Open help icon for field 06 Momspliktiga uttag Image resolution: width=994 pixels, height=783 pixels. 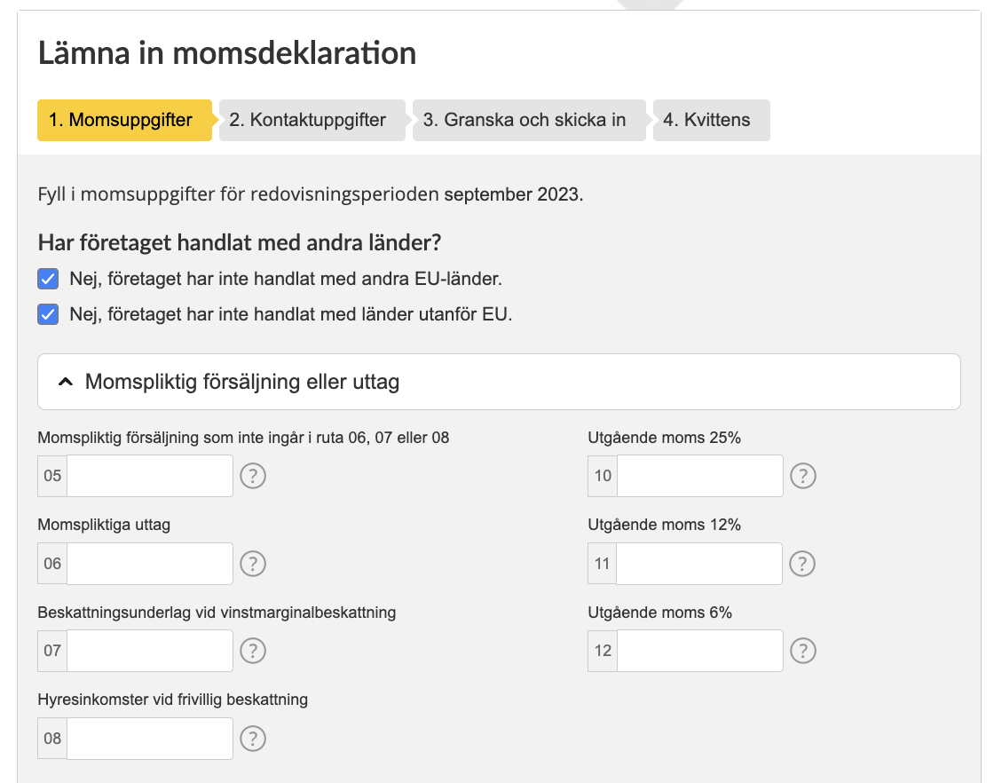[253, 564]
